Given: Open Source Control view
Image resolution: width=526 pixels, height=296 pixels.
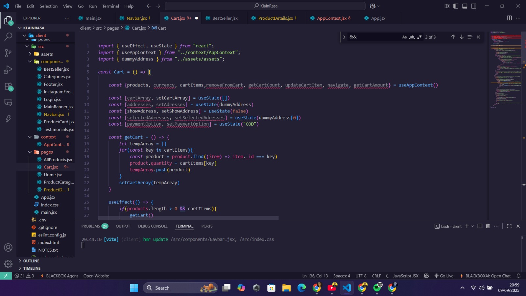Looking at the screenshot, I should pos(8,53).
